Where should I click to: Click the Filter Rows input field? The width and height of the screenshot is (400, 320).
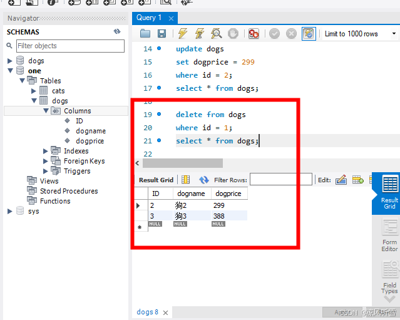pyautogui.click(x=281, y=179)
